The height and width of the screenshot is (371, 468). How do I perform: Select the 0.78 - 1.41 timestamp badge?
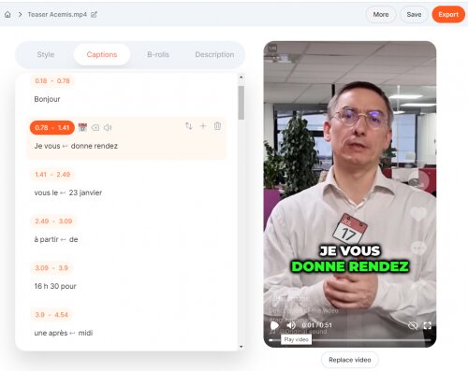(x=52, y=128)
